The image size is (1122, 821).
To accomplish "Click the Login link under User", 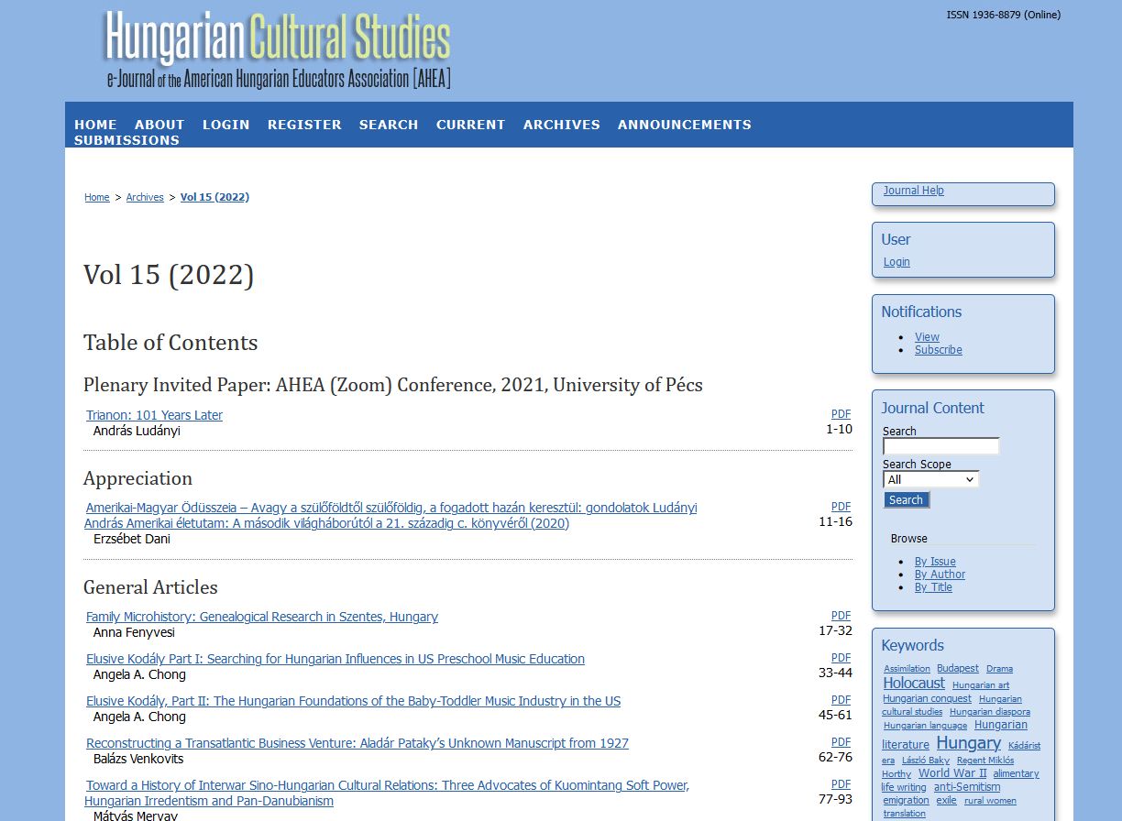I will click(x=896, y=262).
